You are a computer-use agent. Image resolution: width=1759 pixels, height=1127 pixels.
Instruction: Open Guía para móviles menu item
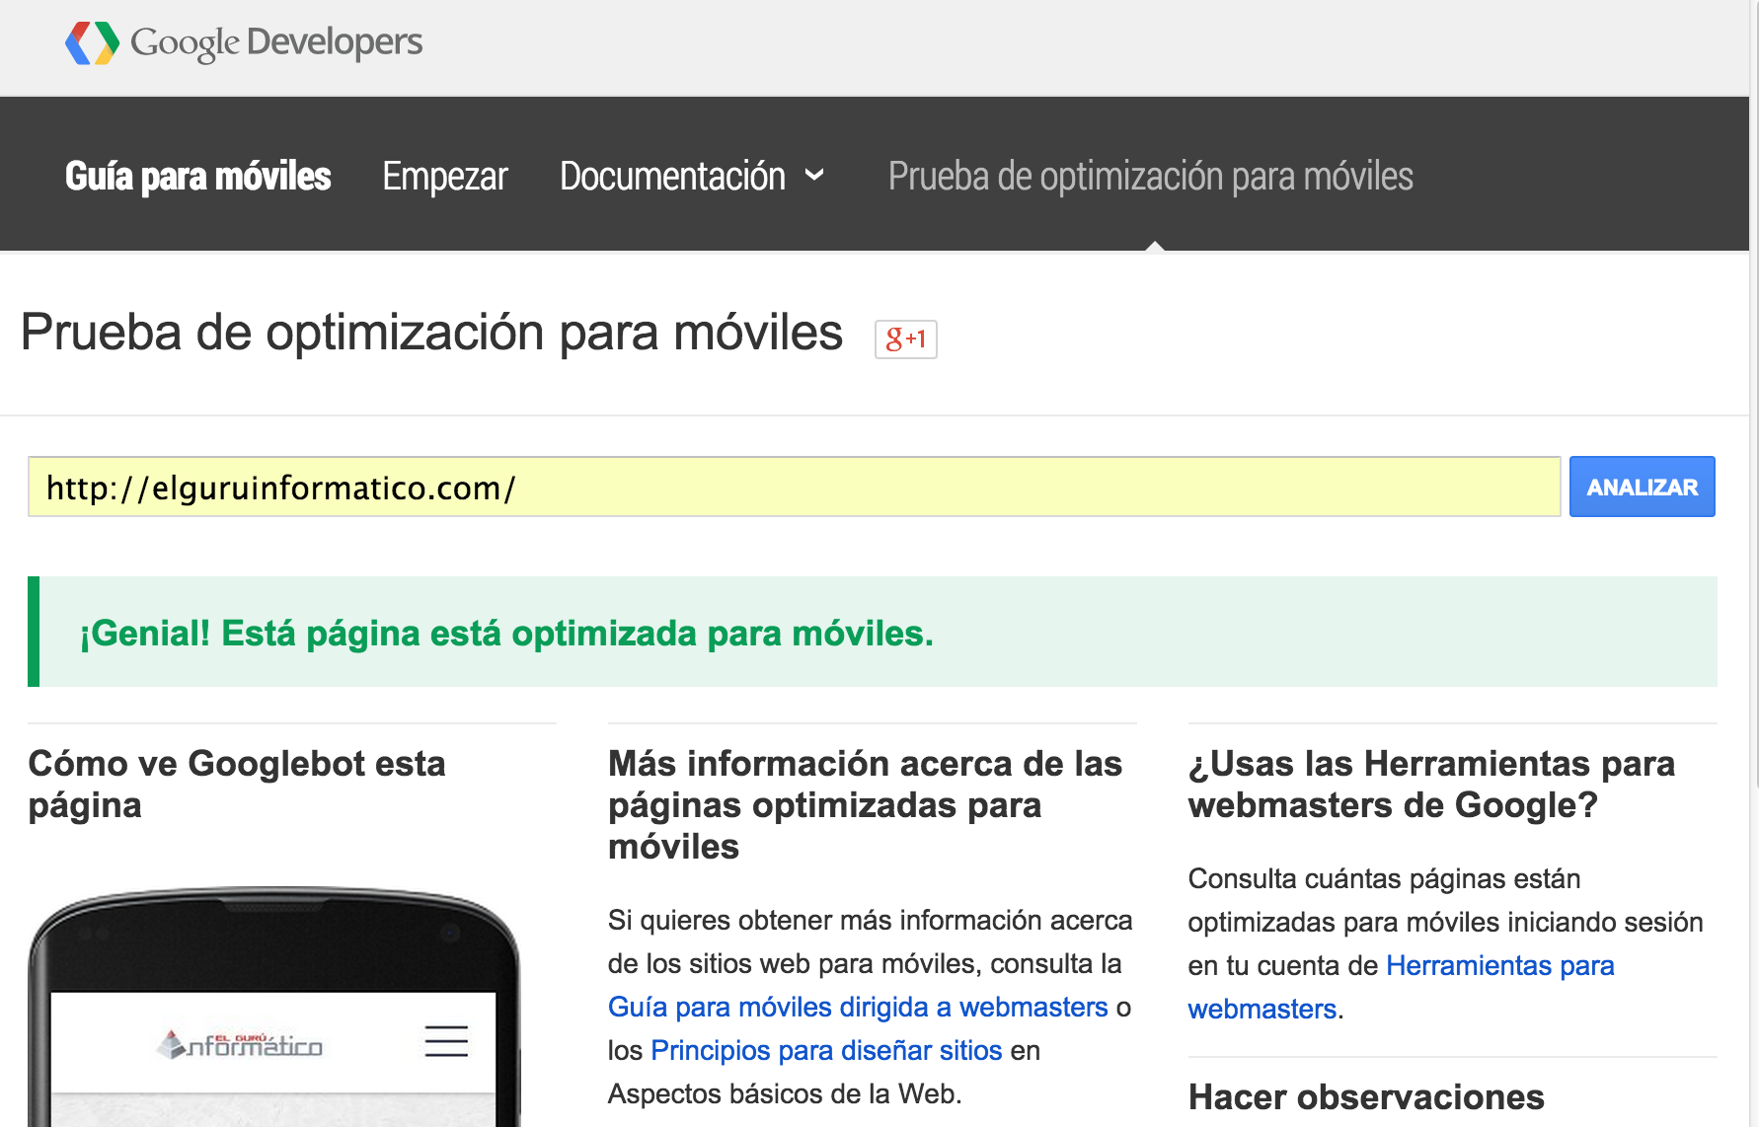pos(197,177)
